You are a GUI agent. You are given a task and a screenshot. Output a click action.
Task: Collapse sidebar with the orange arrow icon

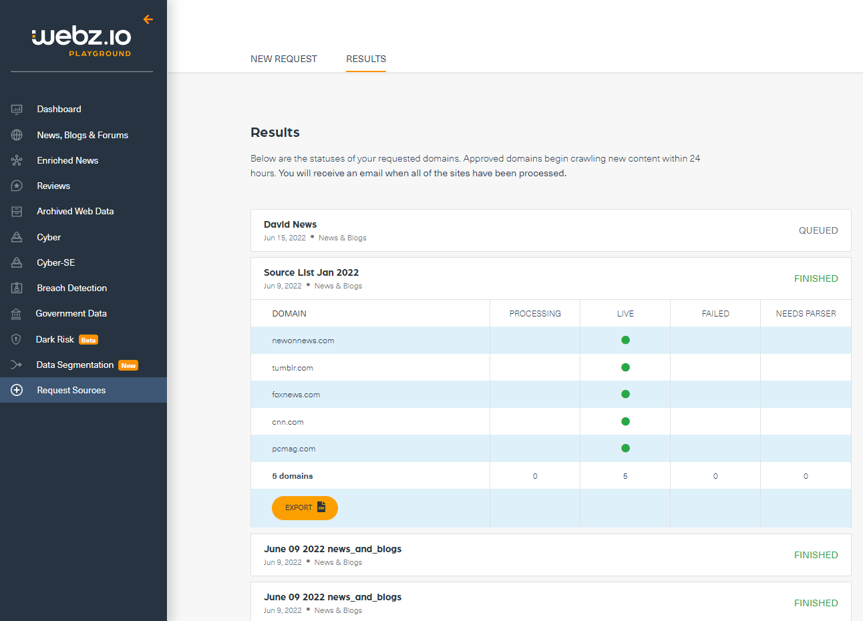(148, 19)
